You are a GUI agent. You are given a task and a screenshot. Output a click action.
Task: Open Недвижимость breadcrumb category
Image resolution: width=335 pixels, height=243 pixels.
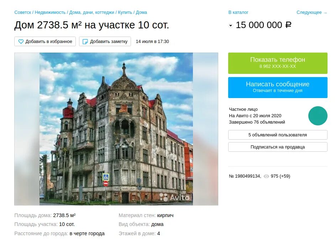click(50, 12)
